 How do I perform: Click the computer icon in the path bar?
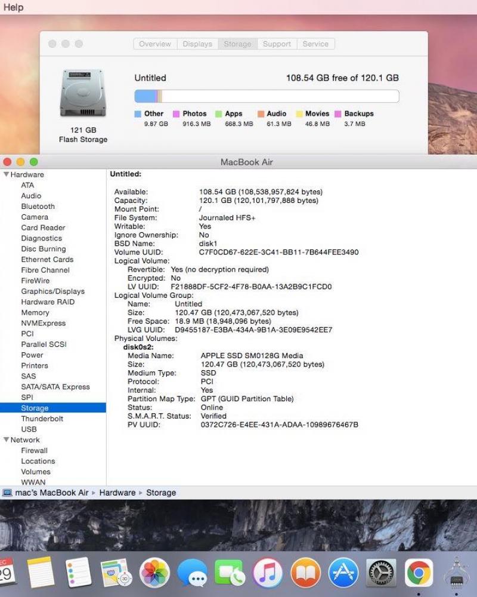7,493
